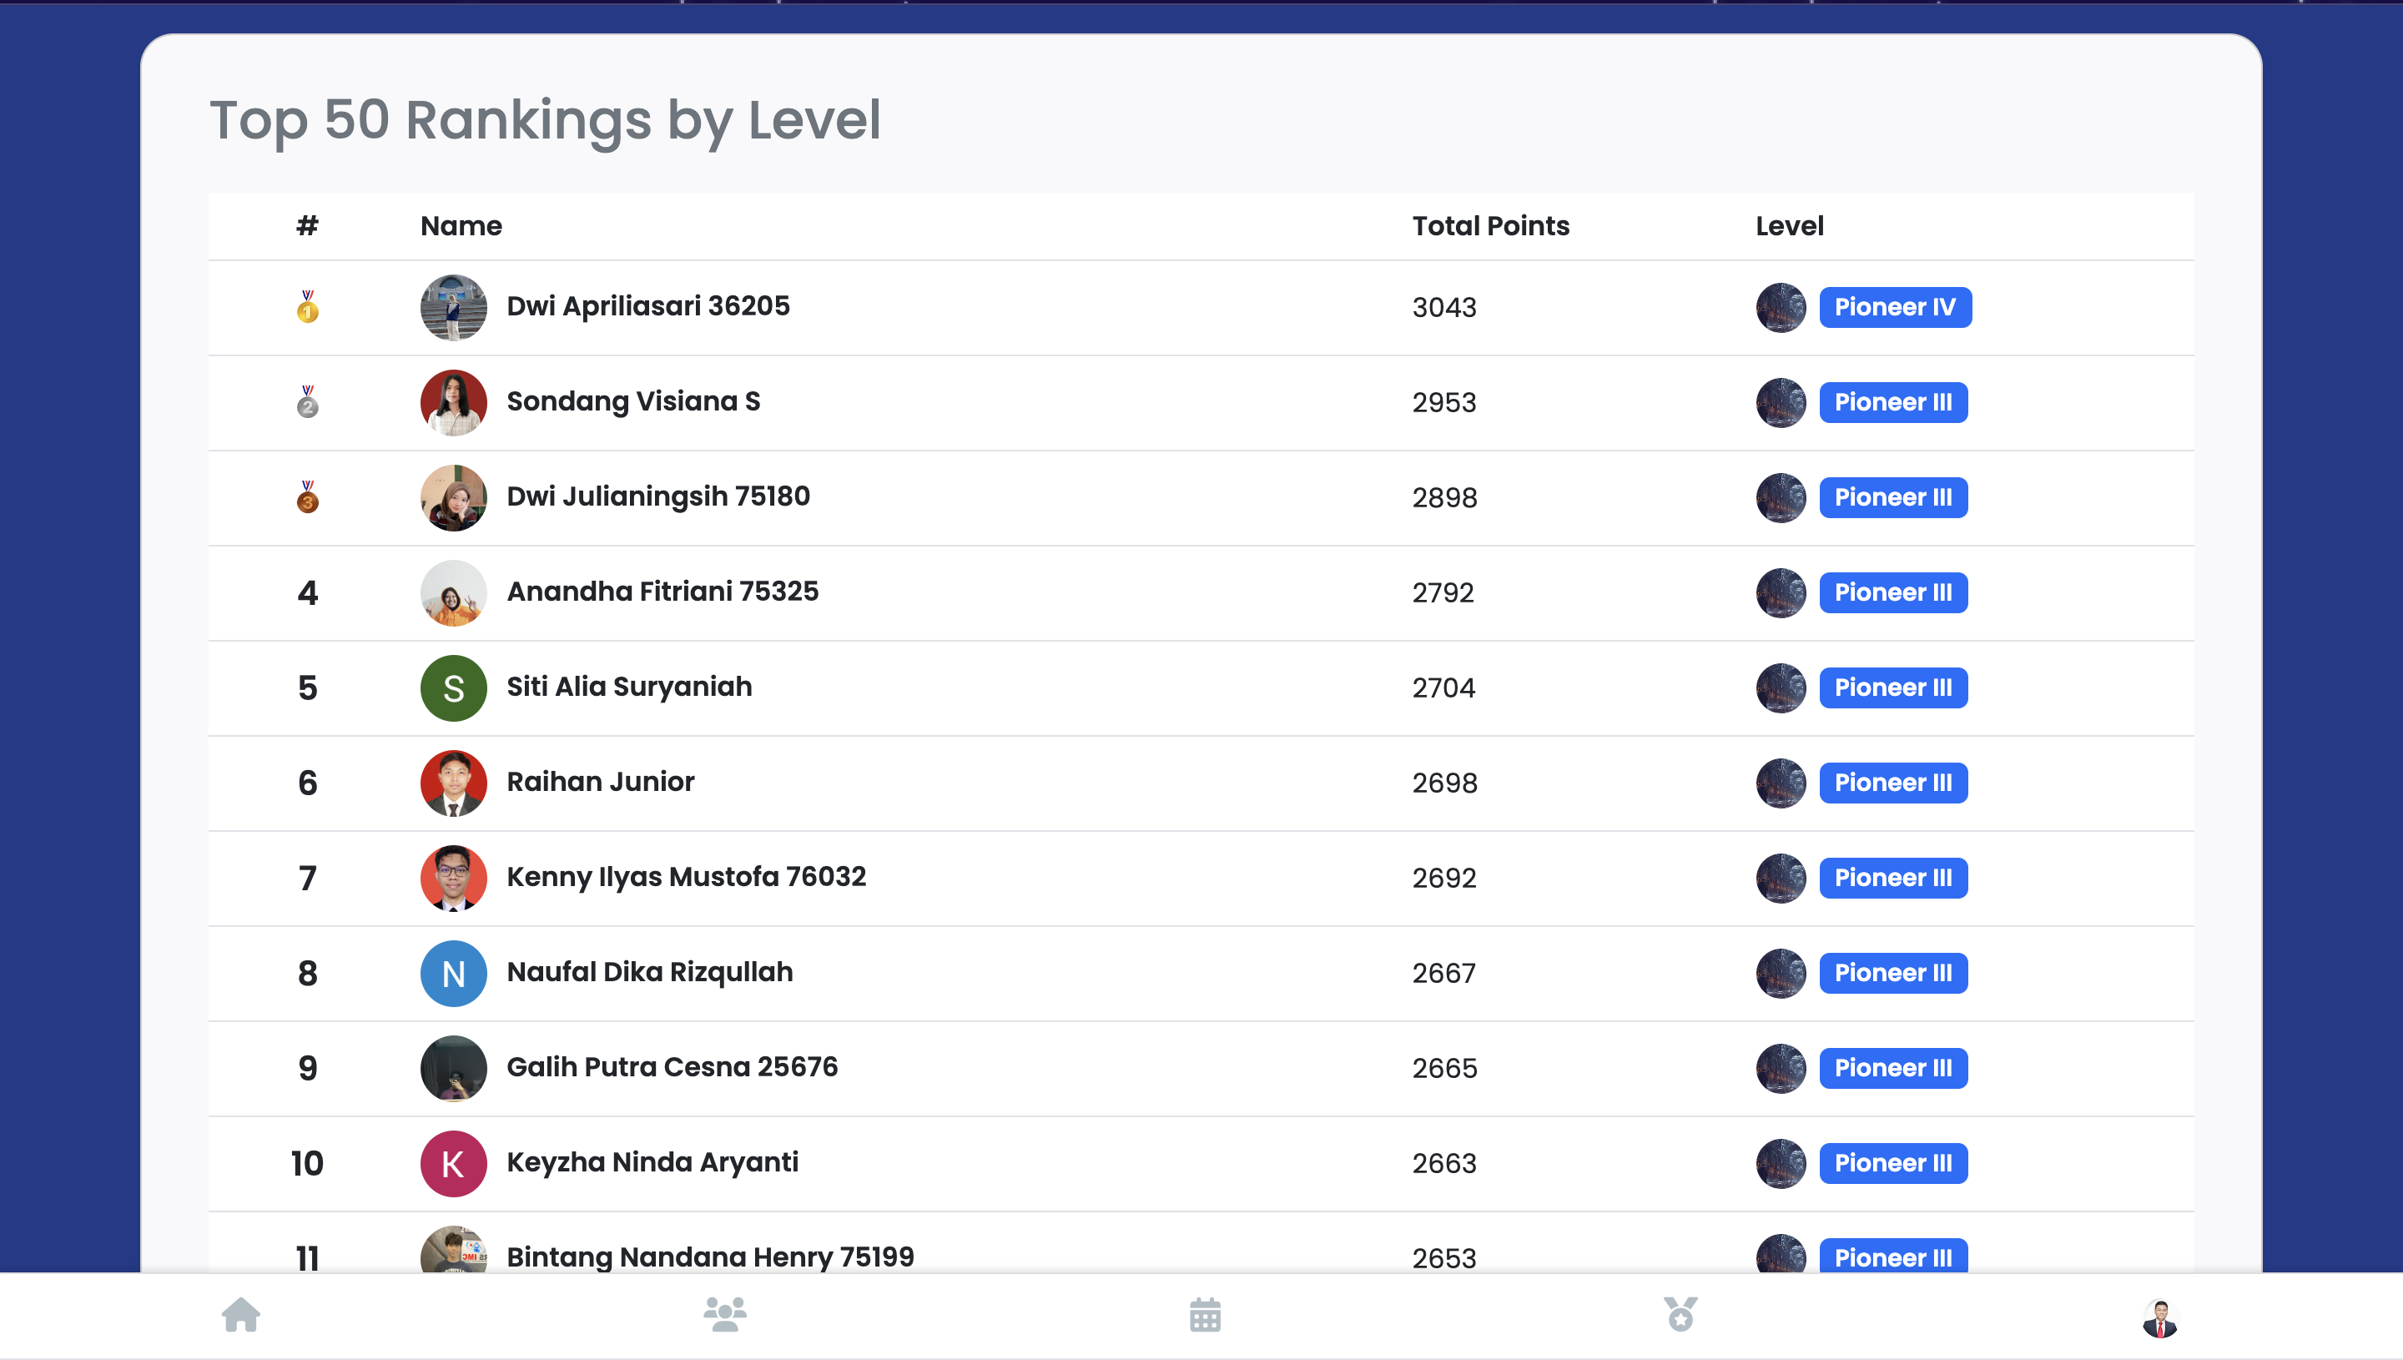Click the Pioneer III label for Raihan Junior

click(x=1893, y=783)
